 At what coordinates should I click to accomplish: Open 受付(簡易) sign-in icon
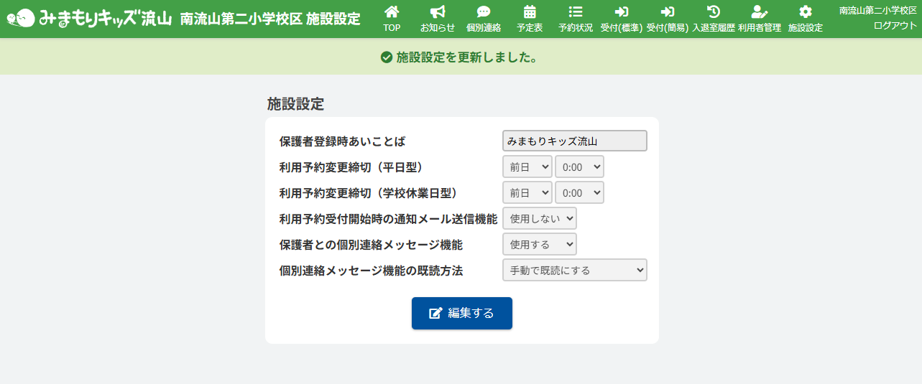tap(668, 11)
